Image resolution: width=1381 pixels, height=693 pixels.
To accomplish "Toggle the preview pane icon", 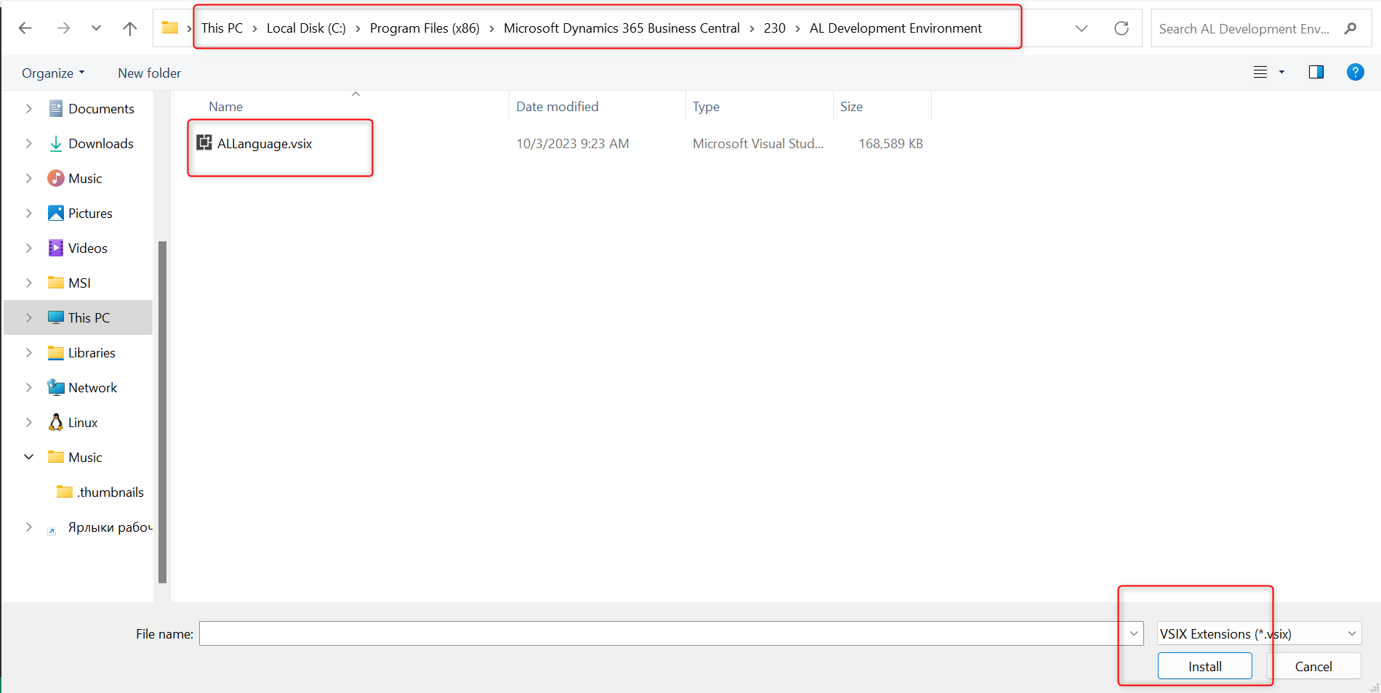I will click(x=1316, y=72).
